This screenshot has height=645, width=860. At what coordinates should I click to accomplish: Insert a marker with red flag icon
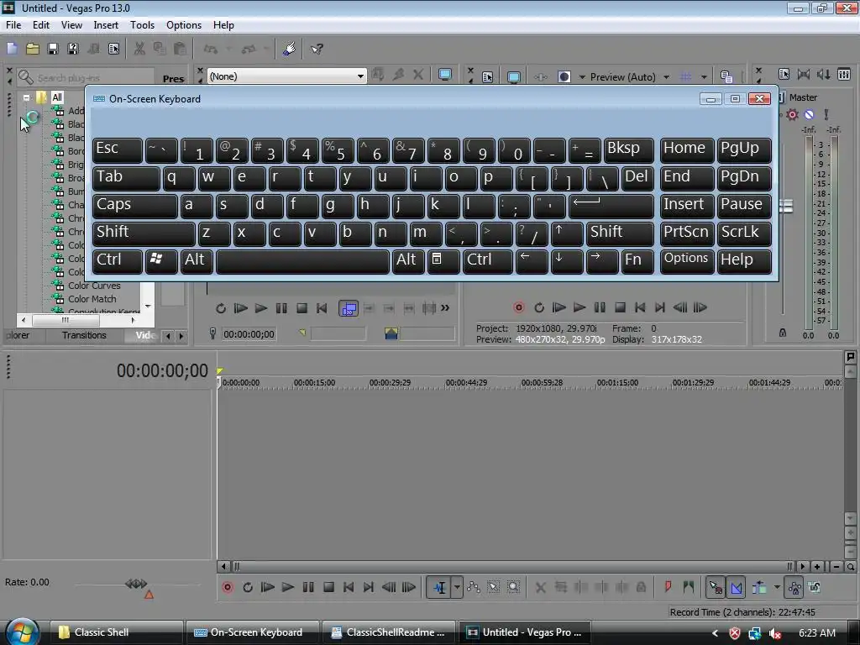pyautogui.click(x=668, y=587)
